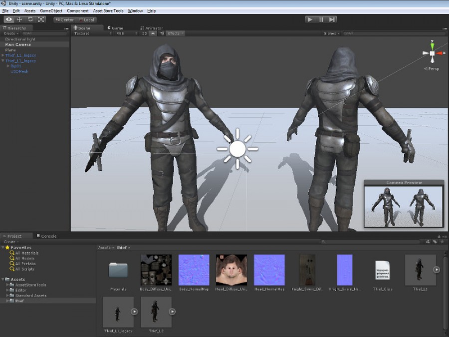The width and height of the screenshot is (449, 337).
Task: Toggle scene audio speaker button
Action: (x=162, y=33)
